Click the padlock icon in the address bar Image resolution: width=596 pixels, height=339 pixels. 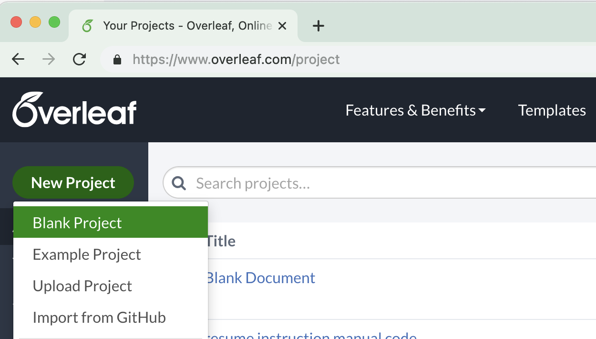tap(117, 59)
